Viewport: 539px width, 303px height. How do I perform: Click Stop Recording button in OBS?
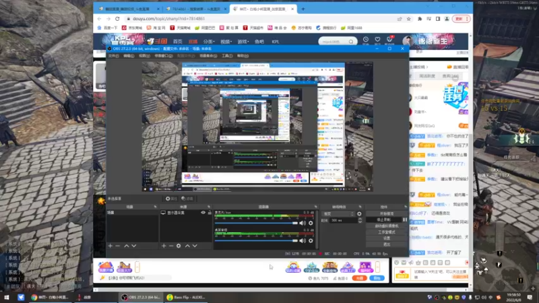coord(383,220)
